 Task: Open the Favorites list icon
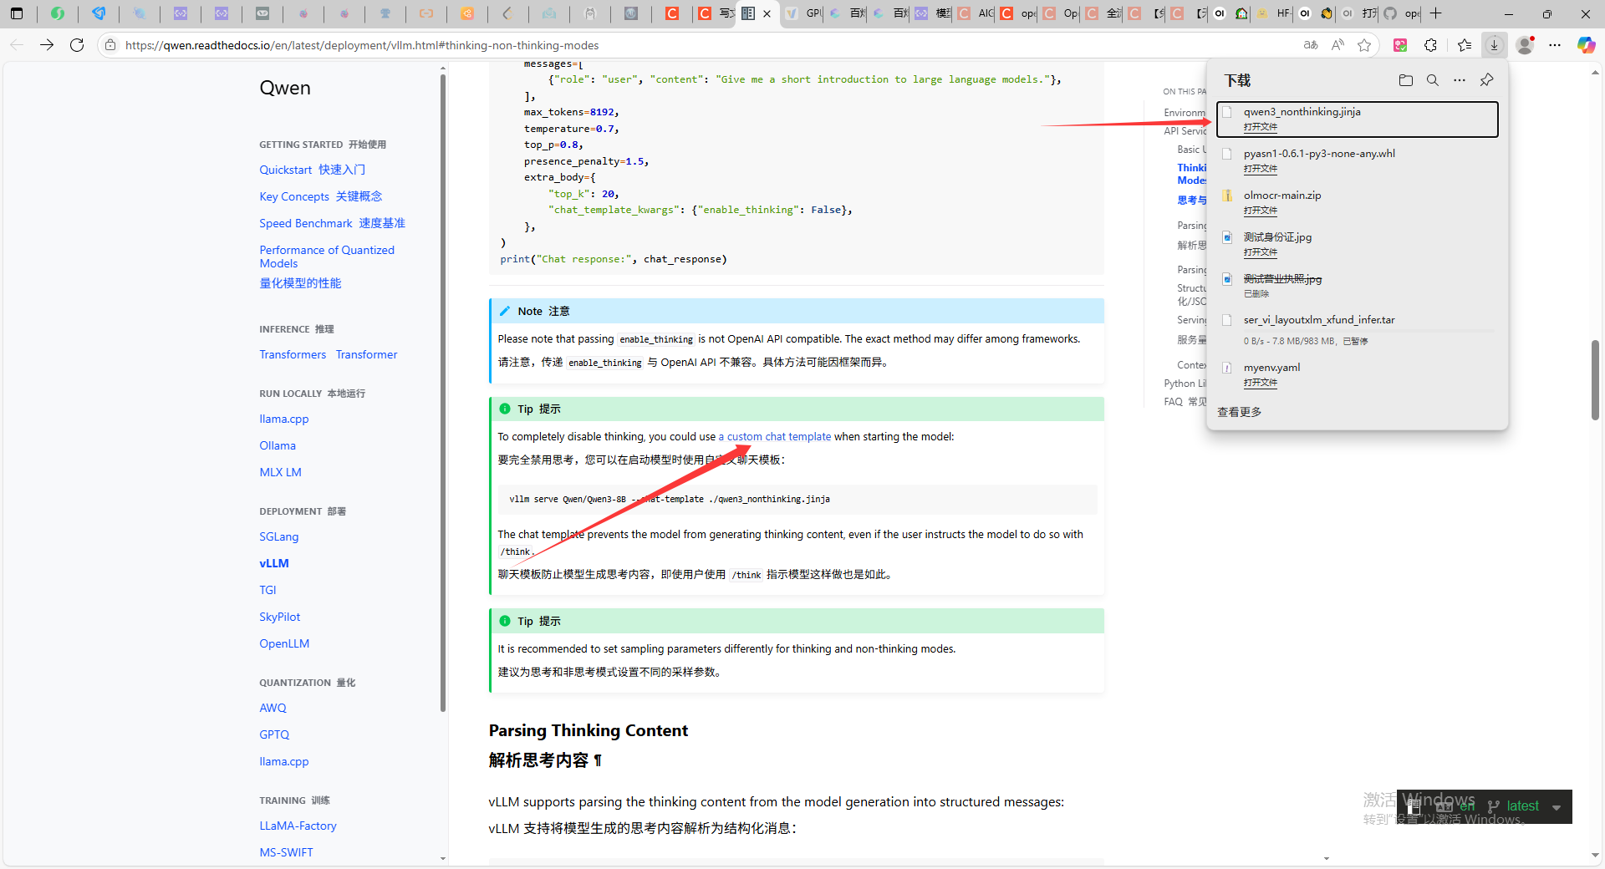tap(1464, 45)
